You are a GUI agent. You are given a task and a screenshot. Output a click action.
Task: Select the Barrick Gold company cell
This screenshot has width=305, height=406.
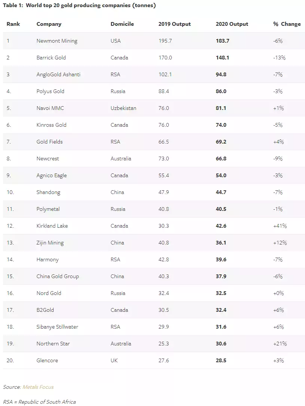click(51, 58)
